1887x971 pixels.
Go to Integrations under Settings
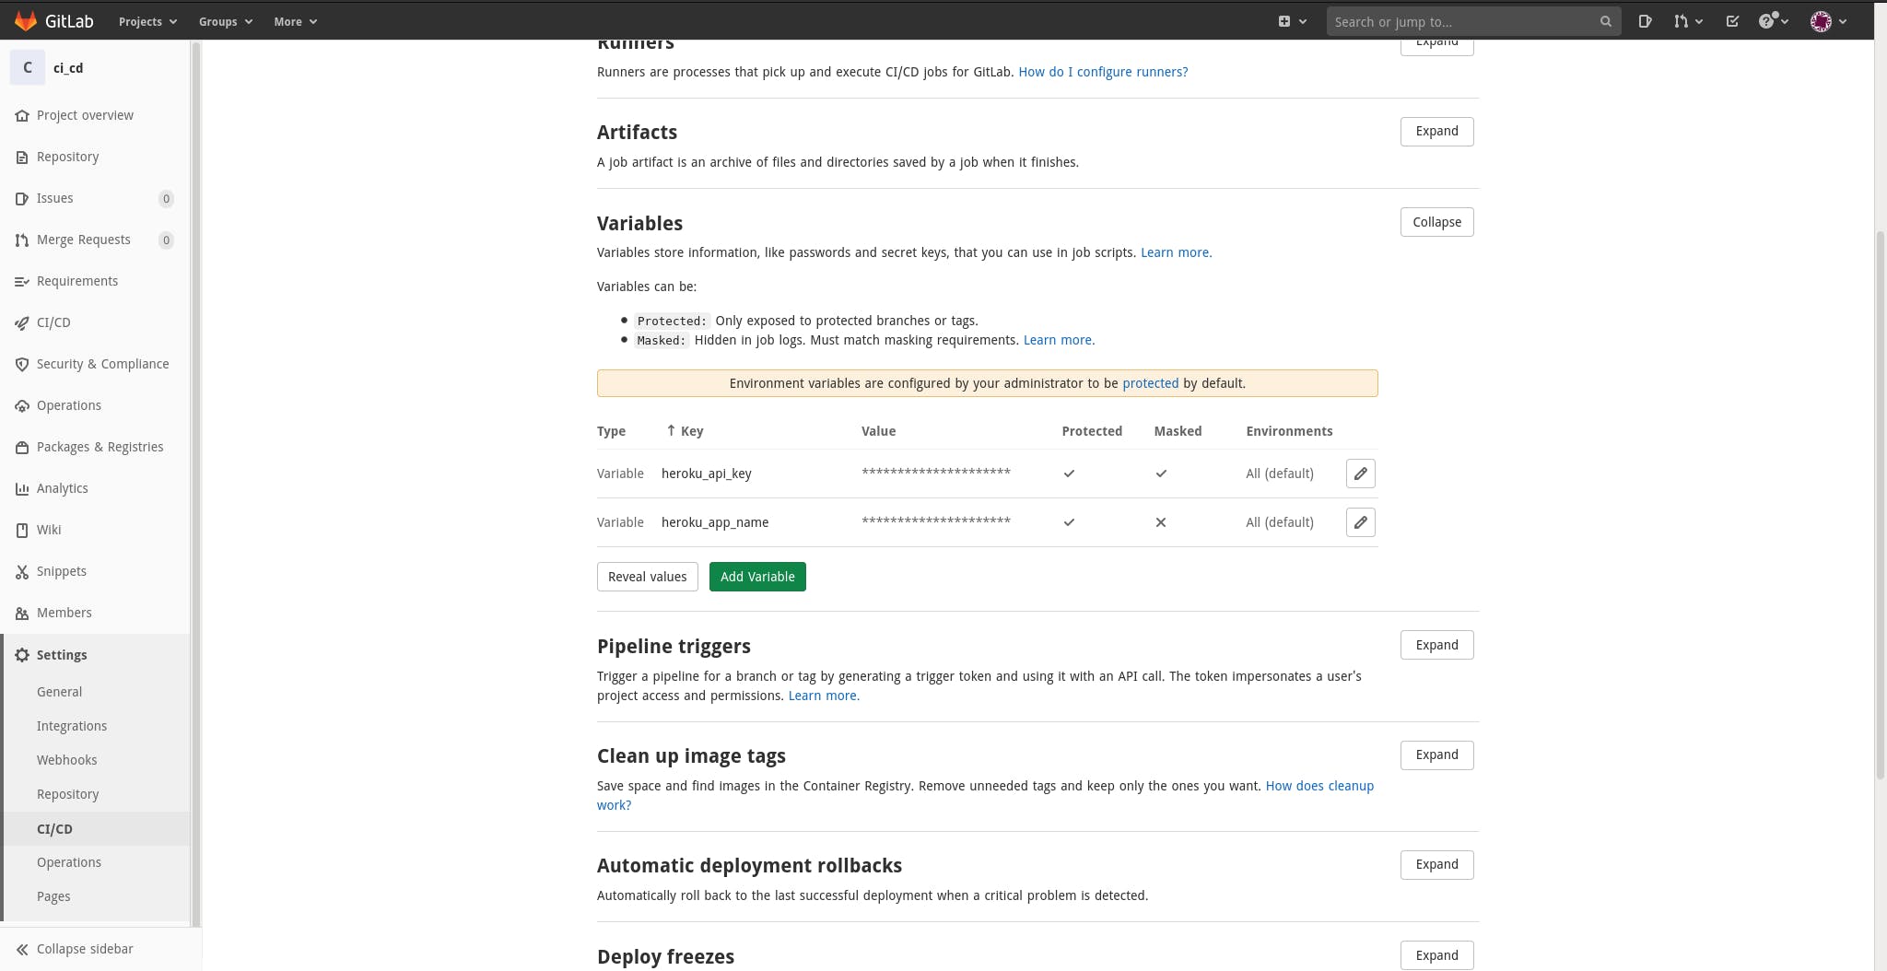pos(72,726)
